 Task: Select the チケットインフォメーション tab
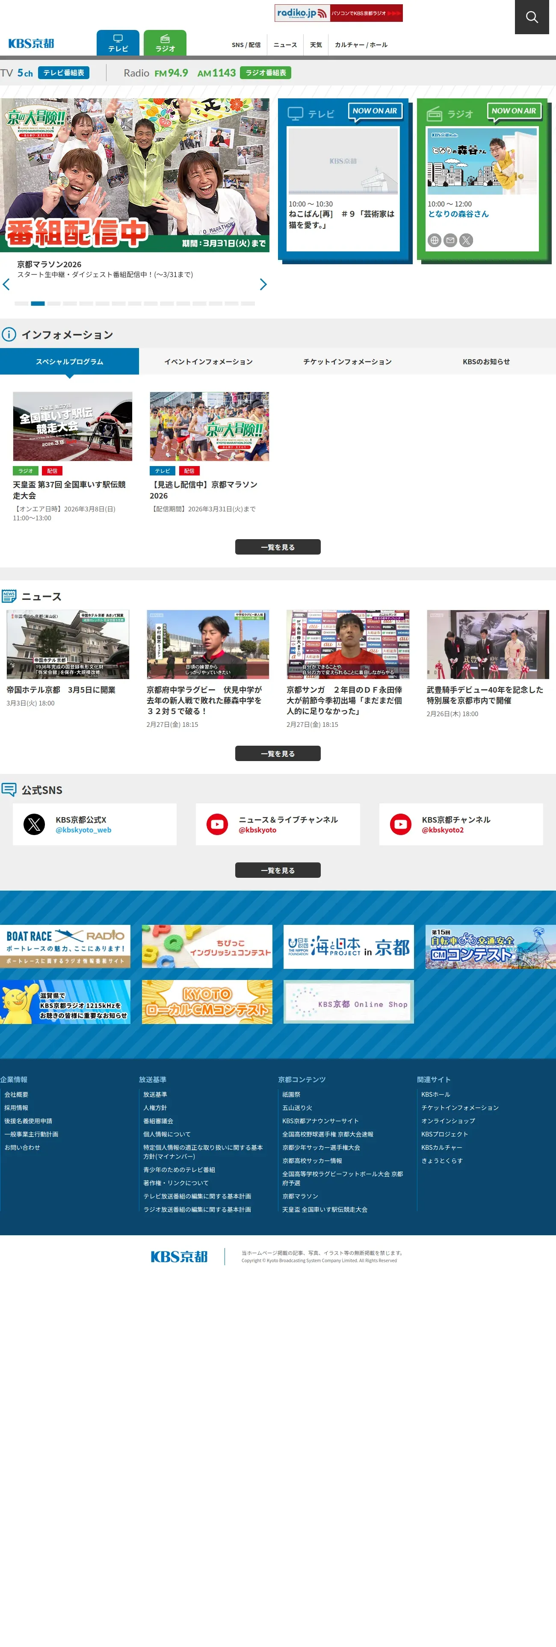pos(347,361)
